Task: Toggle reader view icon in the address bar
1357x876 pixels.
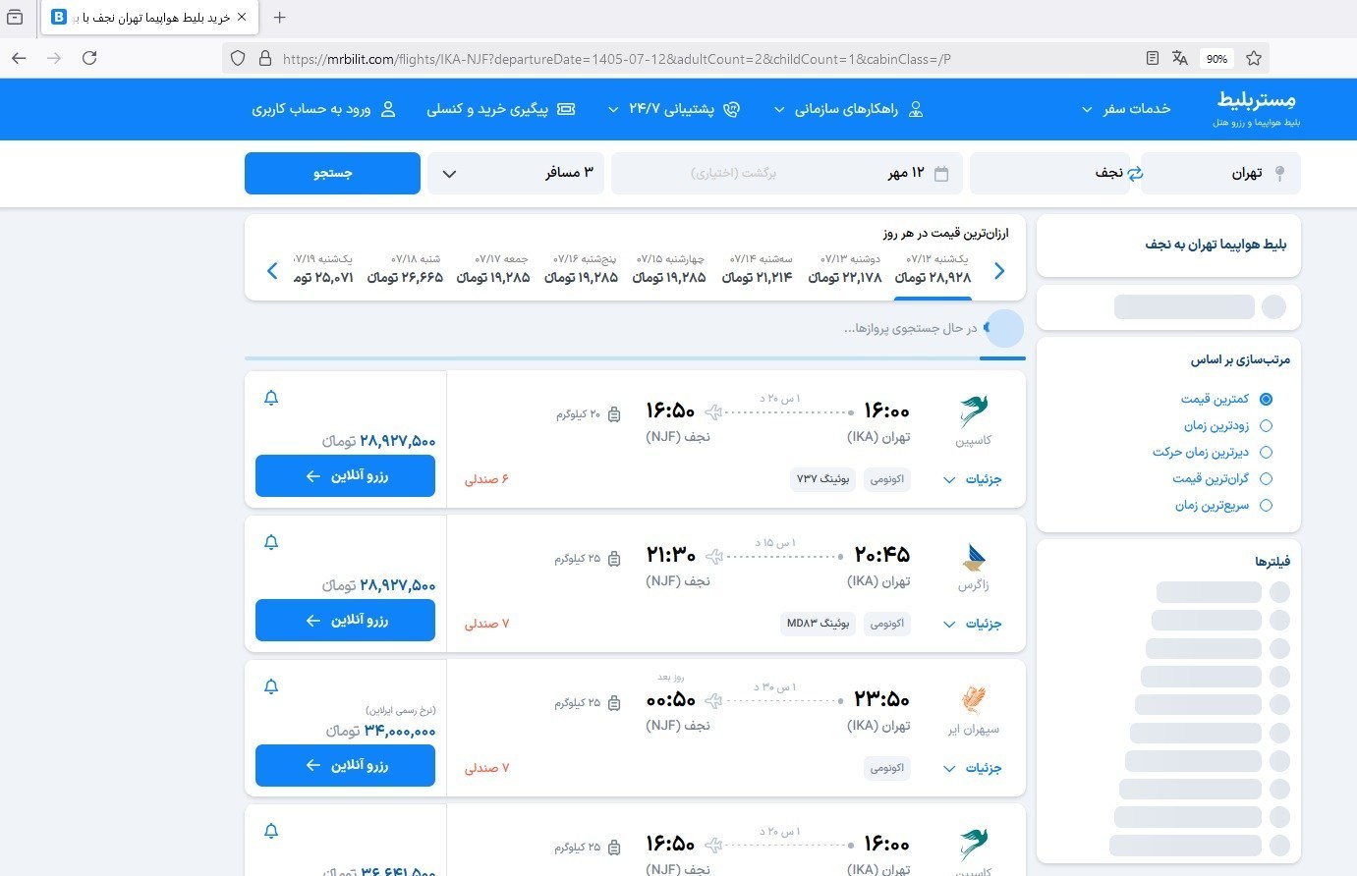Action: click(1152, 58)
